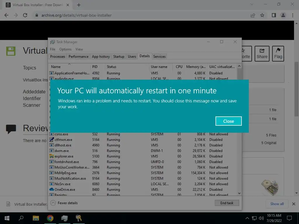Click the Chrome page vertical scrollbar thumb
The image size is (299, 224).
(x=296, y=89)
